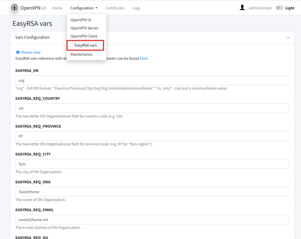Click the OpenVPN UI logo icon
301x239 pixels.
pos(14,8)
